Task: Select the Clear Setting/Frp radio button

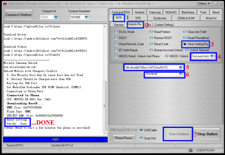Action: [185, 44]
